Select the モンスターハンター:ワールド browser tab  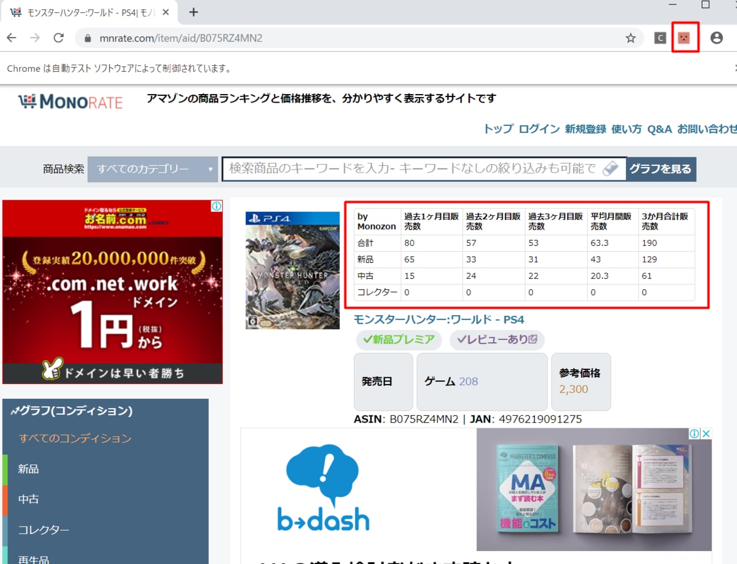click(x=90, y=12)
